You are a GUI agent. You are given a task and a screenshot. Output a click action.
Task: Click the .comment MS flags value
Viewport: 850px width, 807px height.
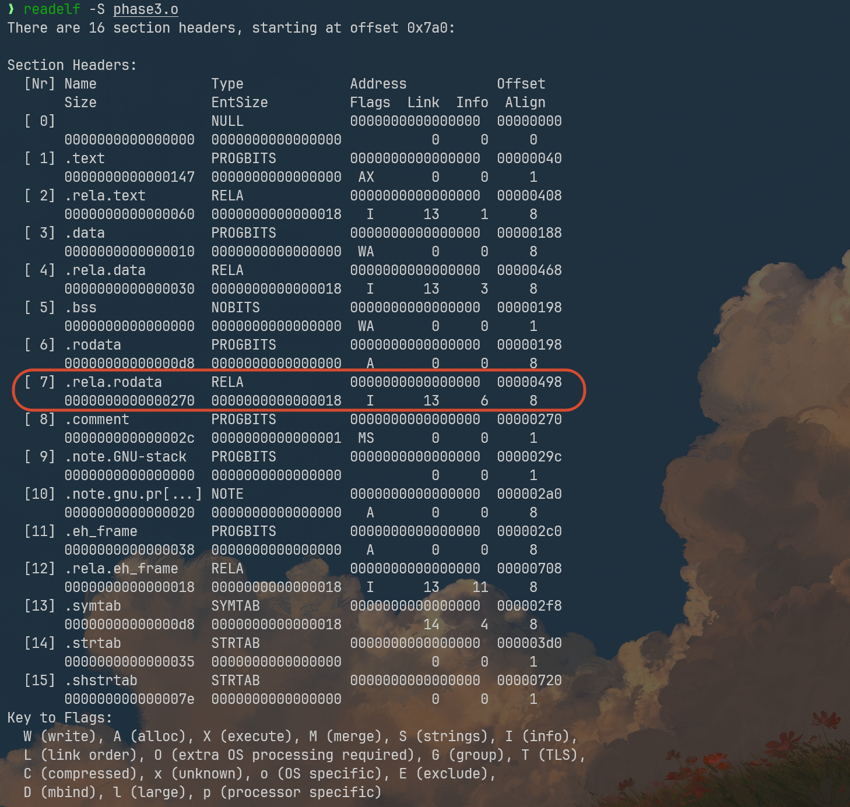[x=366, y=438]
